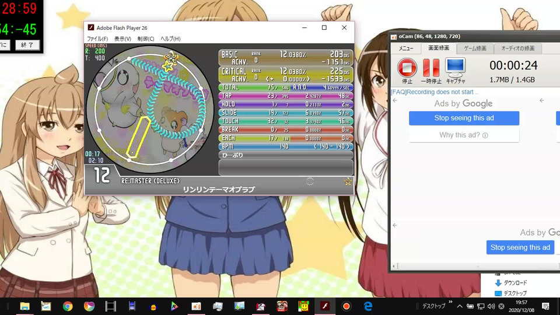Click the oCam monitor capture icon
This screenshot has width=560, height=315.
pyautogui.click(x=456, y=68)
